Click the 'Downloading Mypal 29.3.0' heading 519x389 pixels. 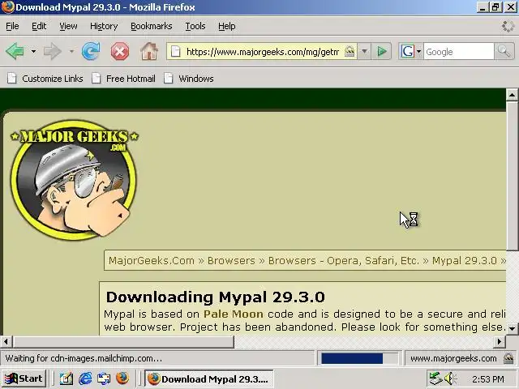(x=215, y=297)
